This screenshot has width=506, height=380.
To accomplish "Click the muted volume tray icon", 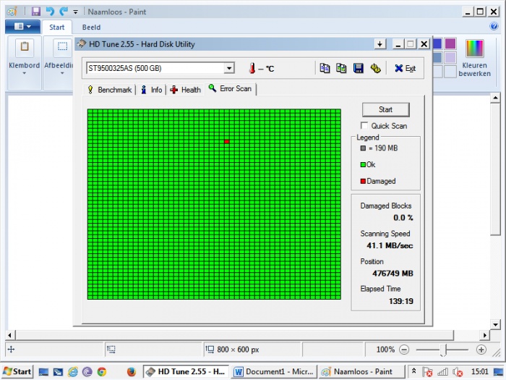I will point(458,372).
